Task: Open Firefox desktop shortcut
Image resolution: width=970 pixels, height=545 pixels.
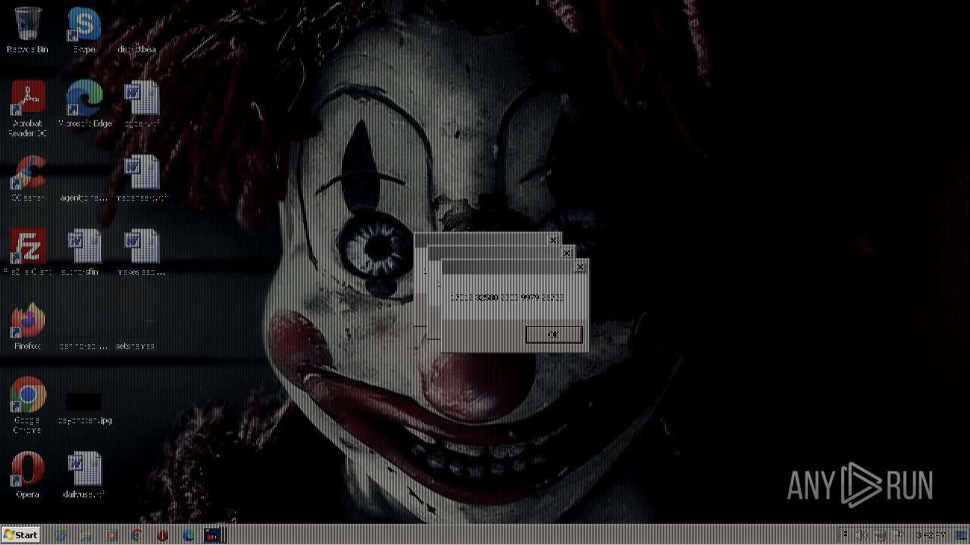Action: [x=27, y=327]
